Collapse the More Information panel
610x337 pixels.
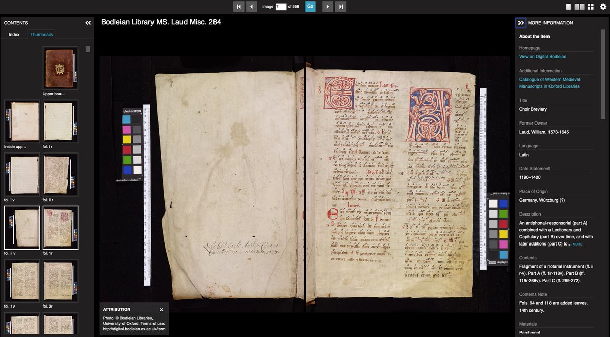click(521, 23)
